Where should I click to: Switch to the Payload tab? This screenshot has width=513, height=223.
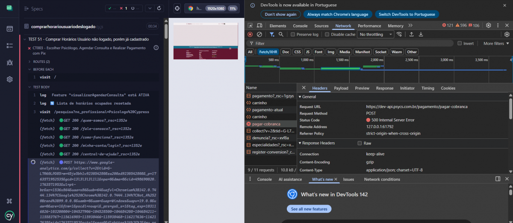click(x=341, y=88)
